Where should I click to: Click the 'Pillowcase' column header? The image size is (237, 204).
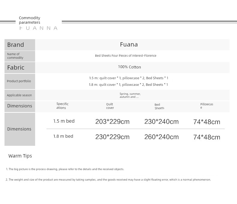point(207,106)
